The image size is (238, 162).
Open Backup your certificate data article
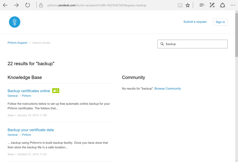click(31, 130)
